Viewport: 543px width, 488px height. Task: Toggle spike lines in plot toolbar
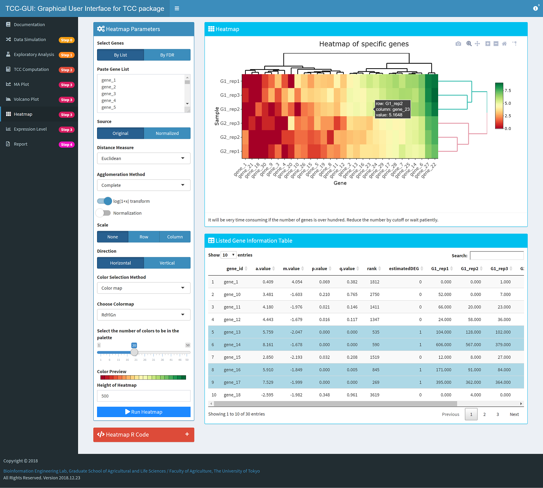click(x=514, y=44)
